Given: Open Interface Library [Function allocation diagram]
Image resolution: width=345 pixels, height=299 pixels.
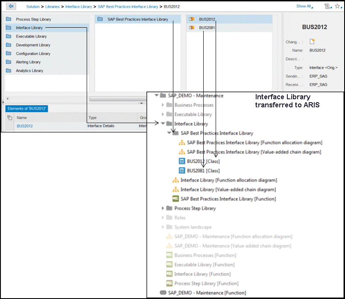Looking at the screenshot, I should (x=229, y=180).
